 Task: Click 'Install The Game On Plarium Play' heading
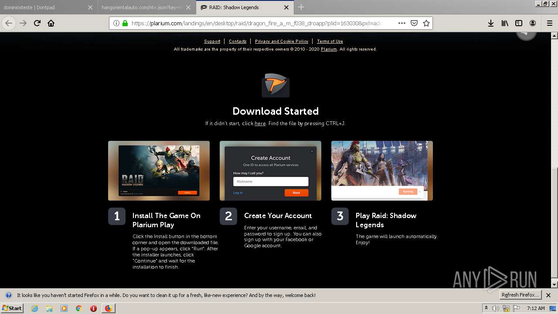[x=167, y=220]
